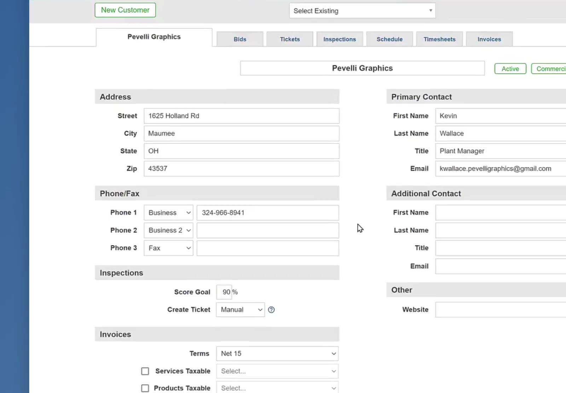566x393 pixels.
Task: Focus the Additional Contact First Name field
Action: (x=501, y=213)
